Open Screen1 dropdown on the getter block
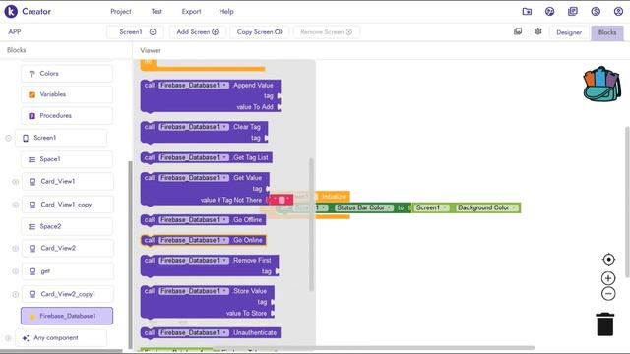Viewport: 630px width, 354px height. point(432,207)
